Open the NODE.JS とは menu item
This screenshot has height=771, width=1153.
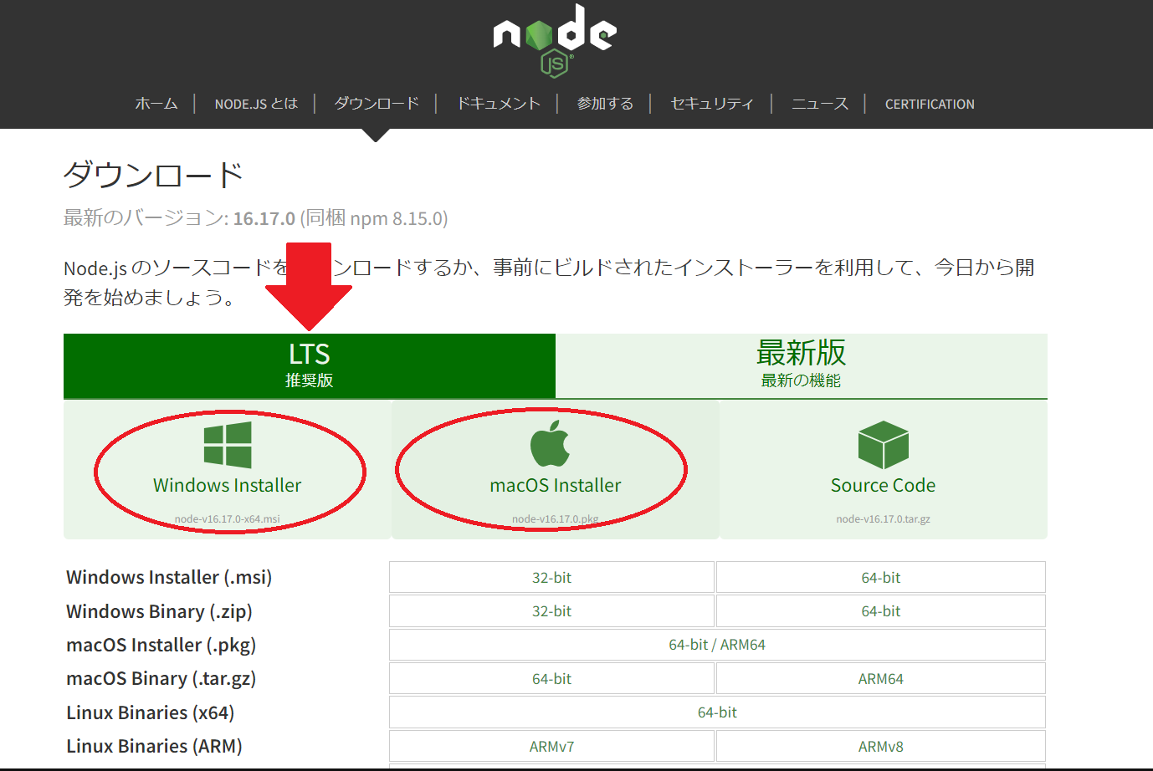(x=256, y=104)
